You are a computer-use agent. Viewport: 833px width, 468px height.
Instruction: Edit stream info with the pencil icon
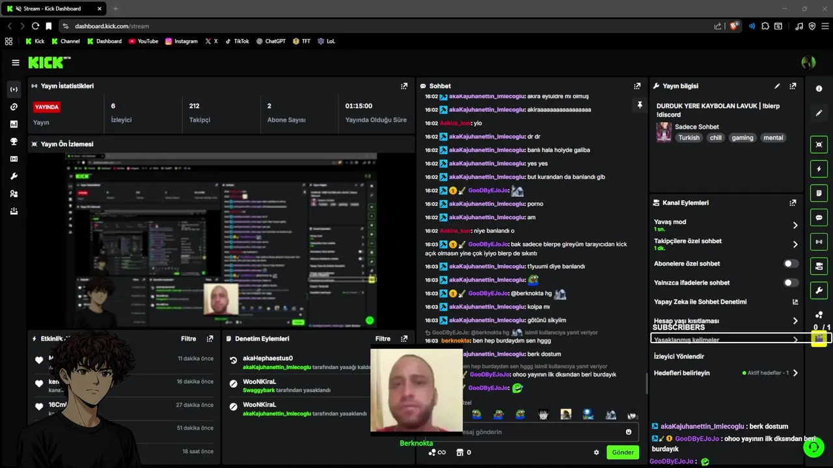tap(777, 86)
